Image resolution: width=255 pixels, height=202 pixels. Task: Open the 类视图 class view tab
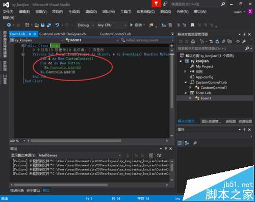coord(231,121)
